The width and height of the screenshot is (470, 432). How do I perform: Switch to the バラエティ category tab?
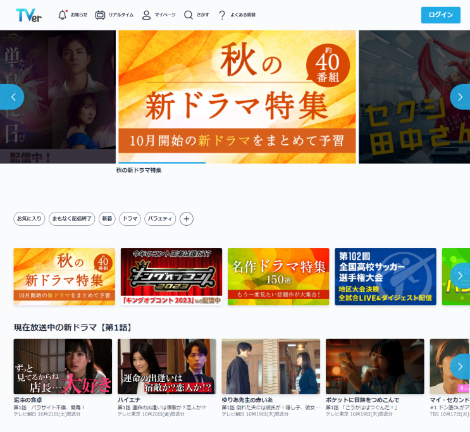(160, 219)
